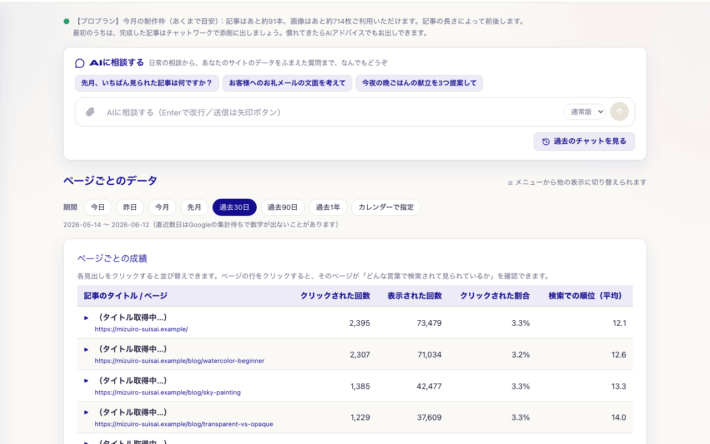Click the 1,385 clicks cell
Image resolution: width=710 pixels, height=444 pixels.
(361, 386)
